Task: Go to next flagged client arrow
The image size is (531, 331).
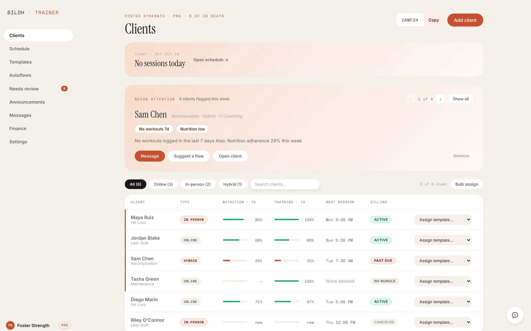Action: click(440, 99)
